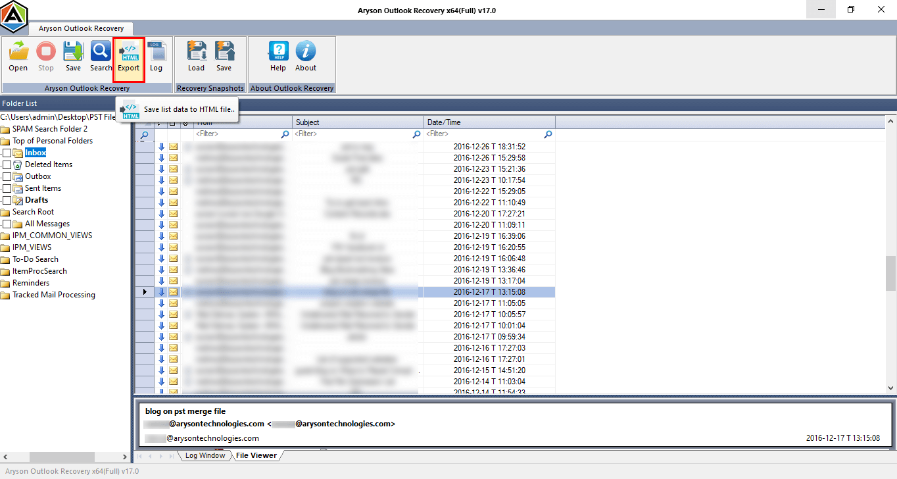Enable the Sent Items checkbox
The height and width of the screenshot is (479, 897).
click(7, 188)
